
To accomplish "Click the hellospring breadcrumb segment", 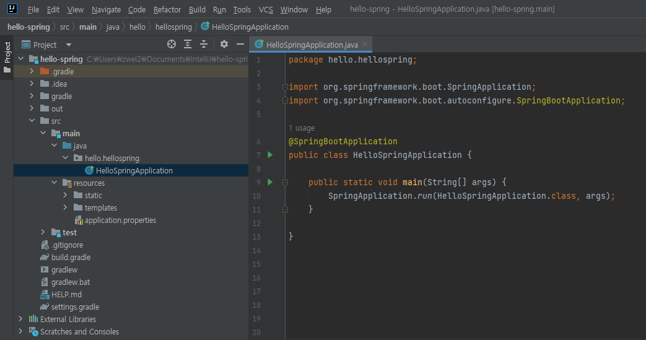I will point(173,27).
